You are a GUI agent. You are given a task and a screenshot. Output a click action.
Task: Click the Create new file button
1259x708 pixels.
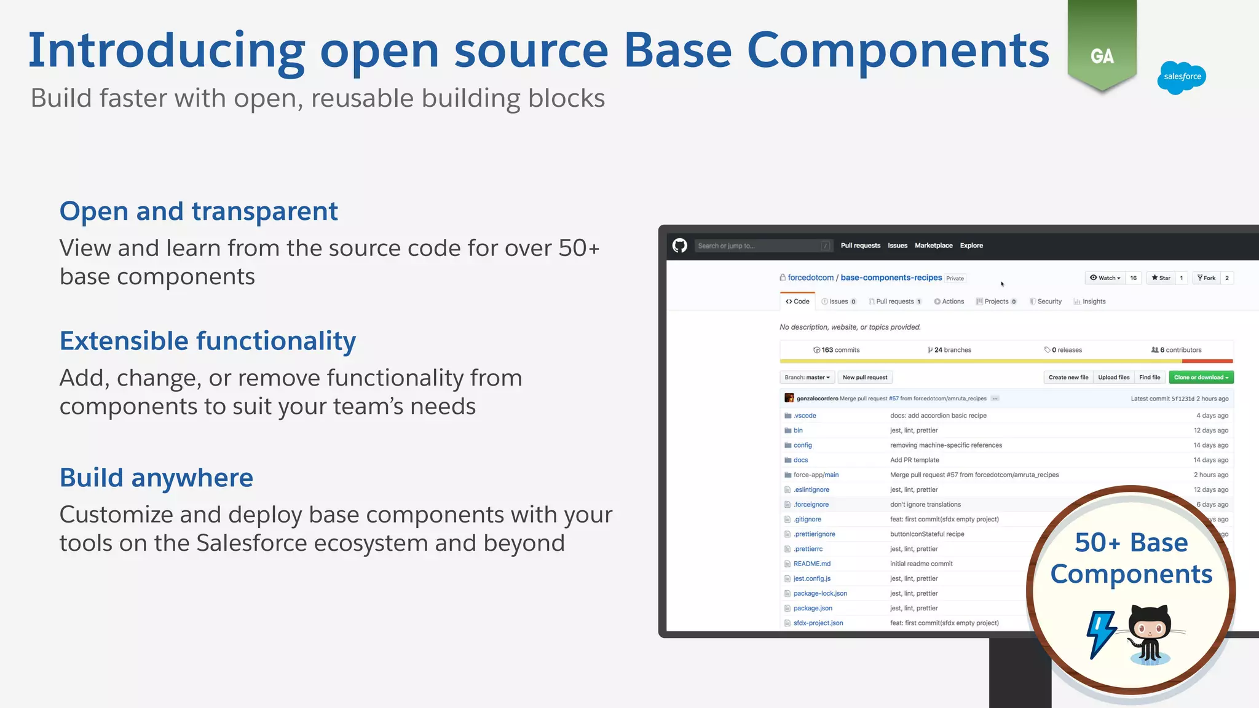pyautogui.click(x=1068, y=378)
